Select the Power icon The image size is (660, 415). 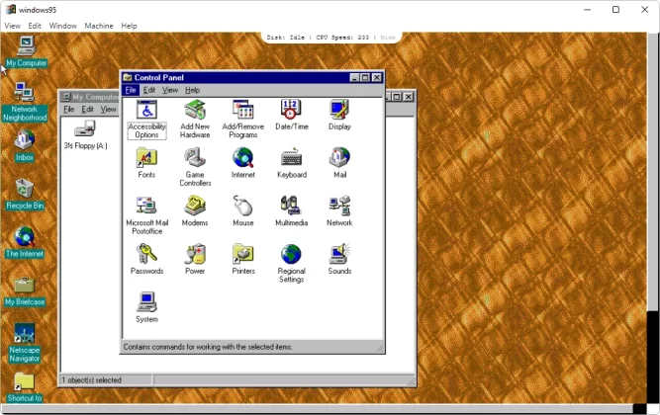(x=195, y=254)
